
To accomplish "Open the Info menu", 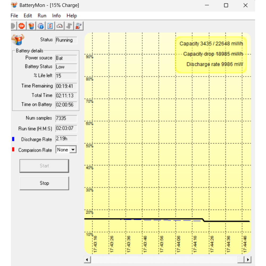I will tap(56, 16).
